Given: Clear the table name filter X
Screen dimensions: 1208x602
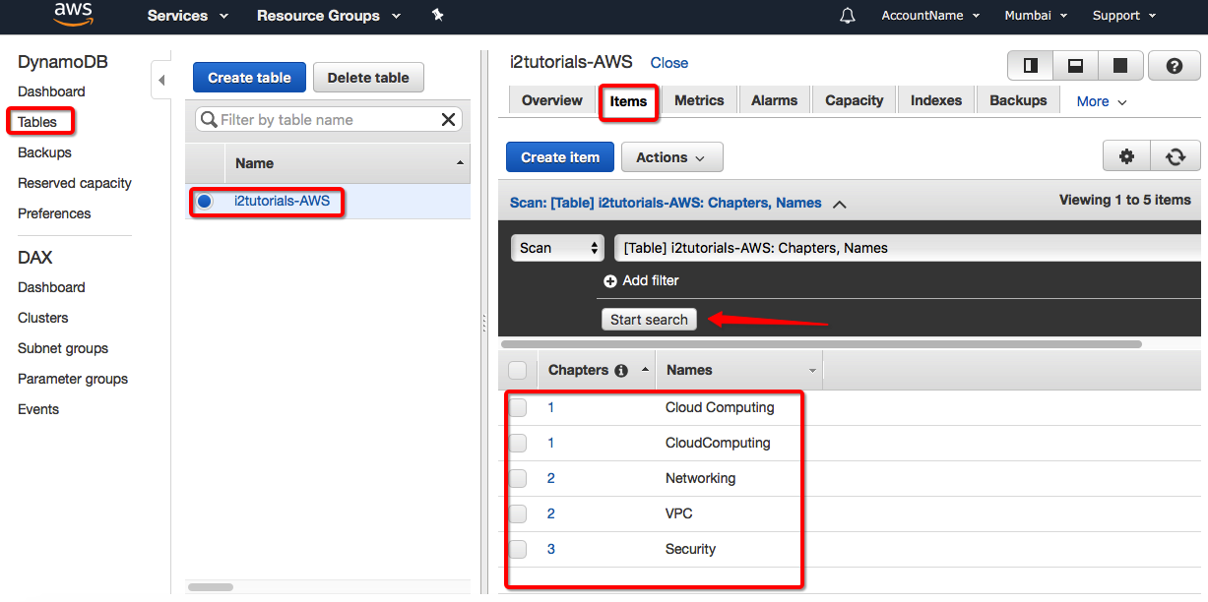Looking at the screenshot, I should point(448,120).
